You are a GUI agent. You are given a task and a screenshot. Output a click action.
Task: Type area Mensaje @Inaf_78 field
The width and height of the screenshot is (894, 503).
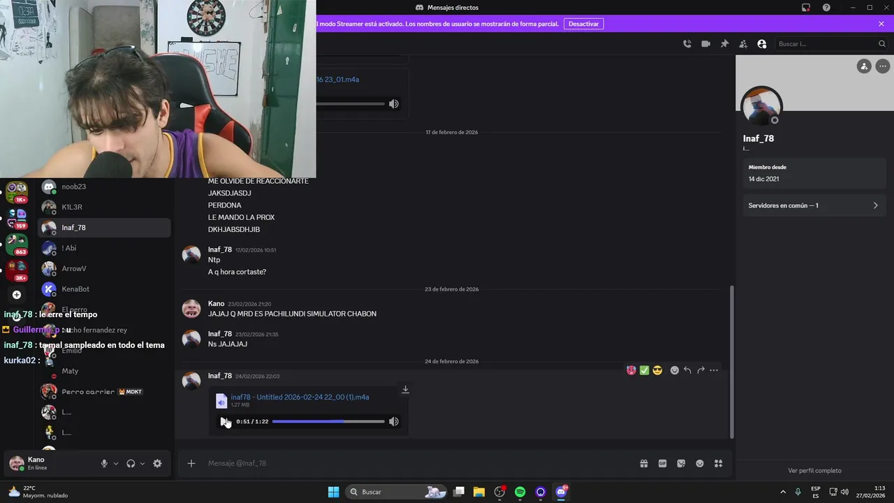tap(419, 463)
